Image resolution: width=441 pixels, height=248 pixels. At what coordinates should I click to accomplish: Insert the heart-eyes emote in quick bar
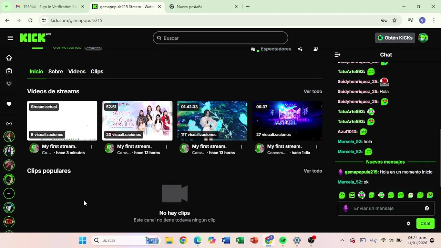point(430,195)
